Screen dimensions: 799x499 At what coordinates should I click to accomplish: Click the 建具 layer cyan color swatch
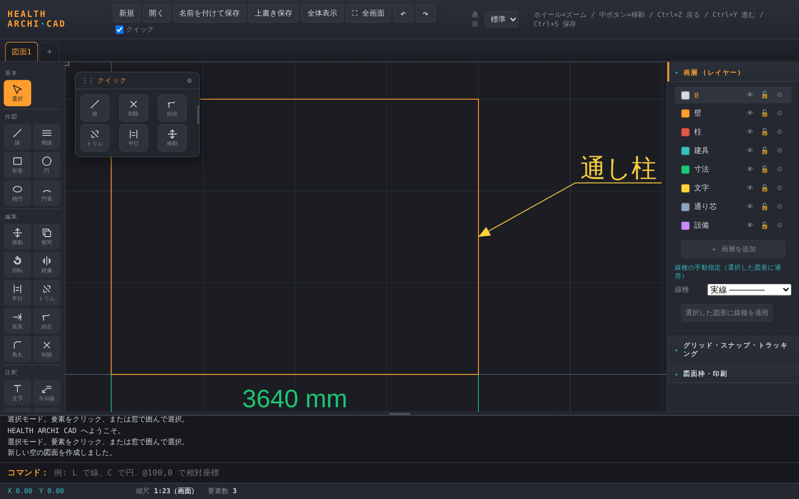(685, 151)
